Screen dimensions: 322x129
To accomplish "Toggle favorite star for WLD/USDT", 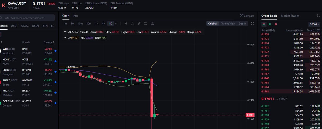I will [x=56, y=51].
